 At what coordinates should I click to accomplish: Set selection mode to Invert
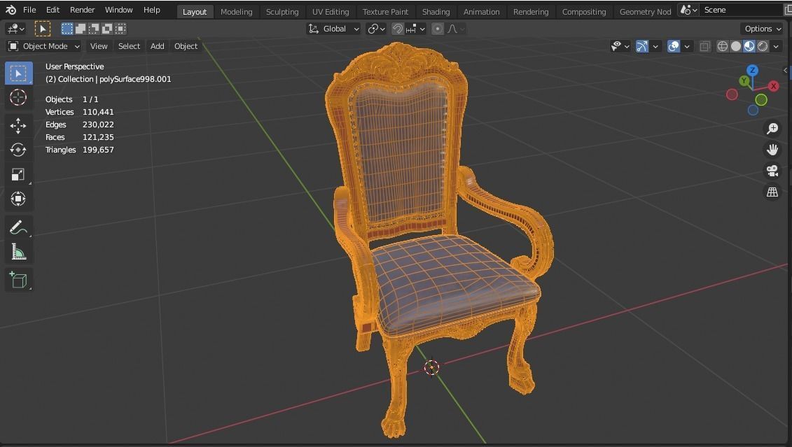[x=106, y=29]
